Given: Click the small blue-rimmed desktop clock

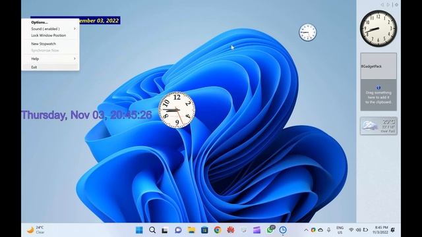Looking at the screenshot, I should 308,32.
